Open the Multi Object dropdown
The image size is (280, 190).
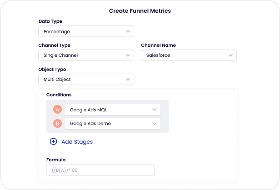pos(86,79)
